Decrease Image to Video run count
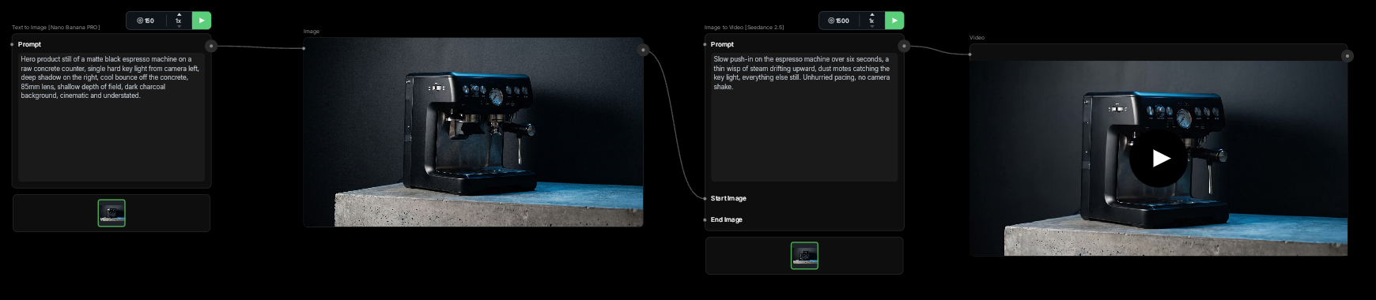This screenshot has width=1376, height=300. 871,26
